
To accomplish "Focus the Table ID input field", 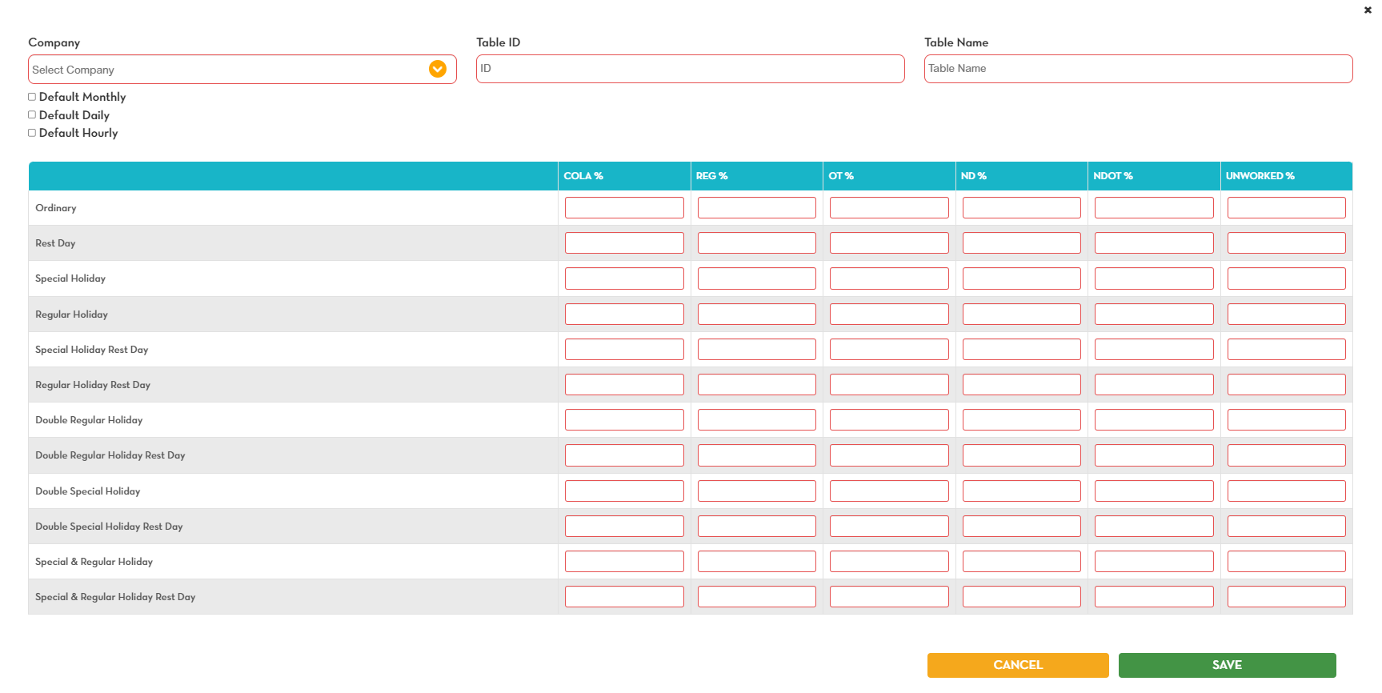I will 691,69.
